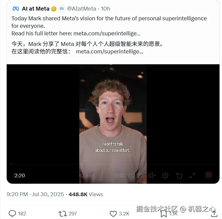
Task: Click the 9:20 PM Jul 30, 2025 timestamp
Action: tap(35, 195)
